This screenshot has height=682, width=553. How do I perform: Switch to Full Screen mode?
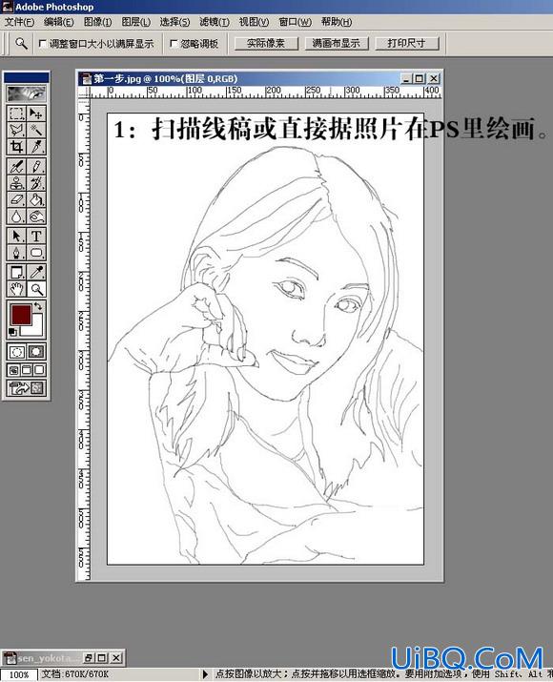click(x=39, y=371)
